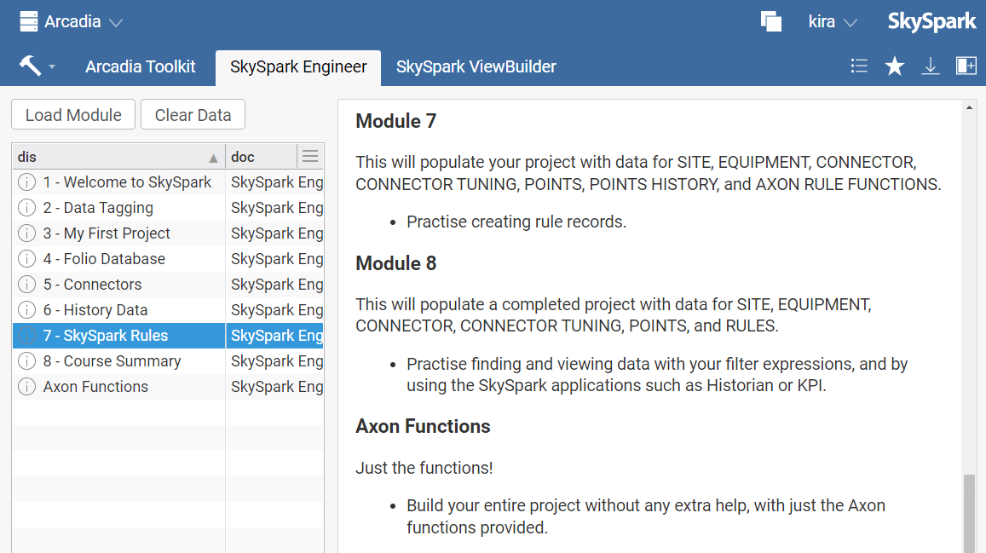The image size is (986, 553).
Task: Sort by the dis column header
Action: (x=118, y=157)
